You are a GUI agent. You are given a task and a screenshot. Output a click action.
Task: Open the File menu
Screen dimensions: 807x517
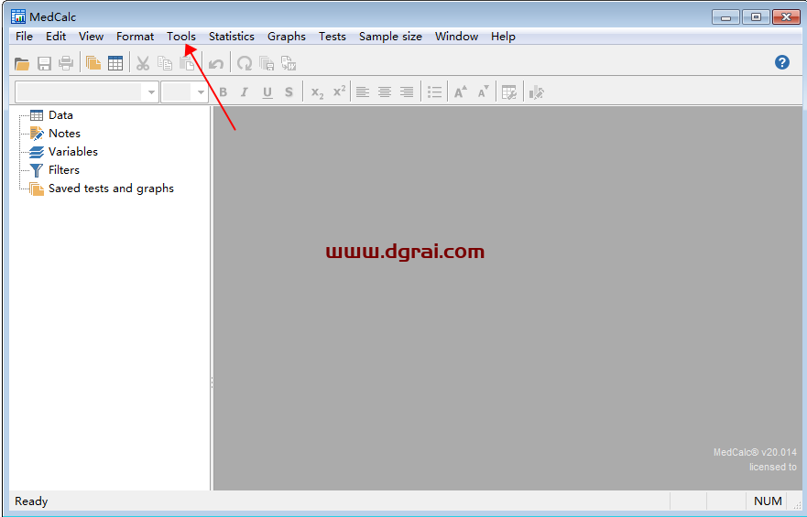coord(24,37)
